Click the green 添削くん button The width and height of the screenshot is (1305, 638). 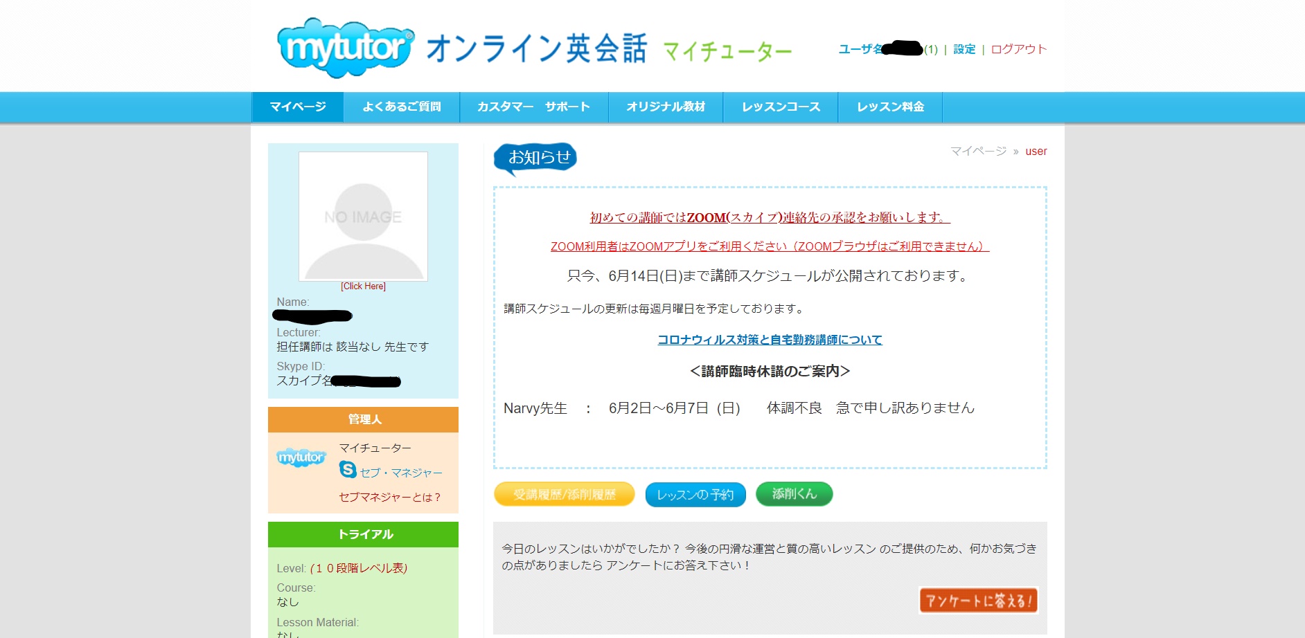(794, 494)
